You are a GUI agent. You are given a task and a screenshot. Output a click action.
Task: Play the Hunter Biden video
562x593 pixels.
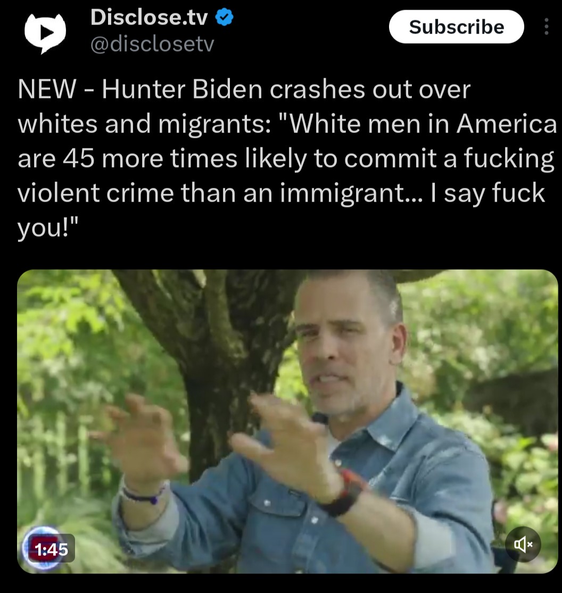[287, 421]
